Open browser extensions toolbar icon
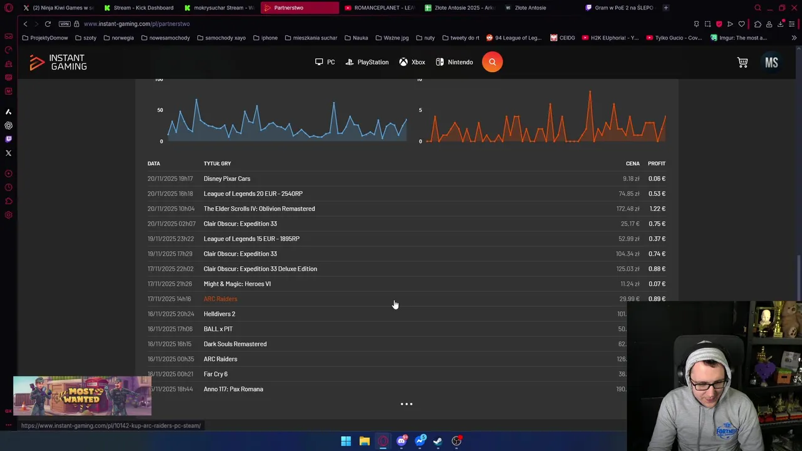Screen dimensions: 802x451 758,24
